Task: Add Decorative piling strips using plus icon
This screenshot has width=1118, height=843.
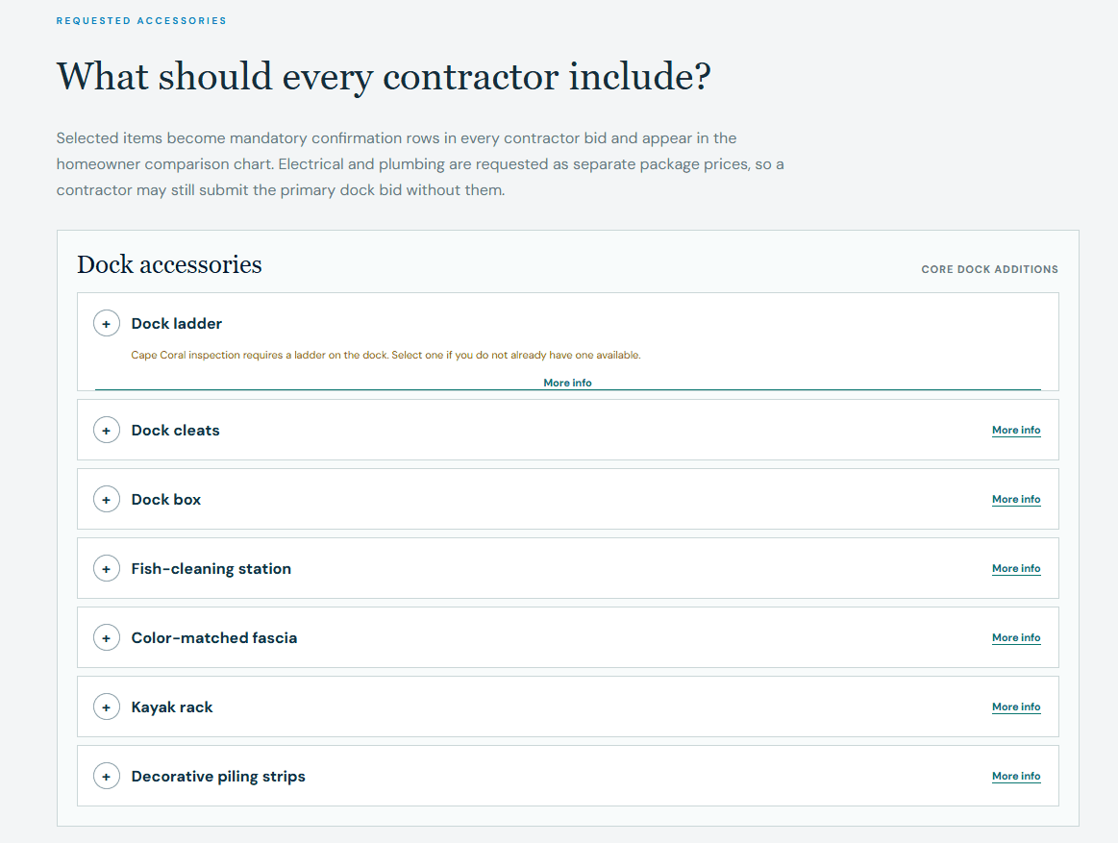Action: point(107,776)
